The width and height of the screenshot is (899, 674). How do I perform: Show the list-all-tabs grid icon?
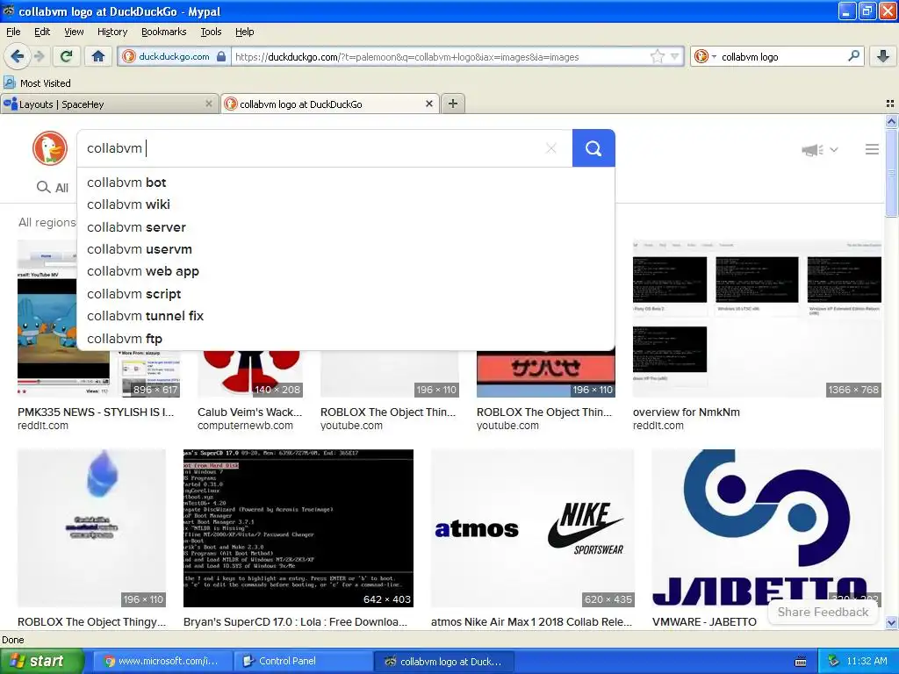pyautogui.click(x=890, y=104)
